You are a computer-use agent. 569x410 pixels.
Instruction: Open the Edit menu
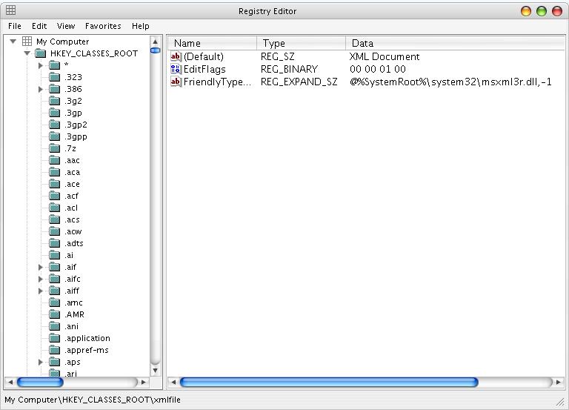point(39,26)
